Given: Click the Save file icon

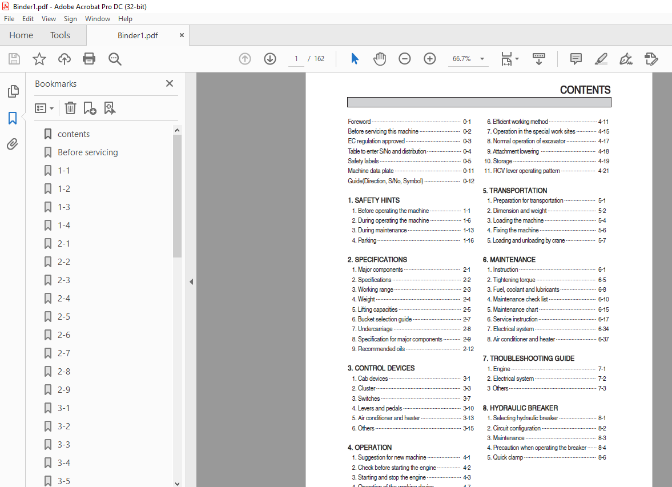Looking at the screenshot, I should [14, 59].
